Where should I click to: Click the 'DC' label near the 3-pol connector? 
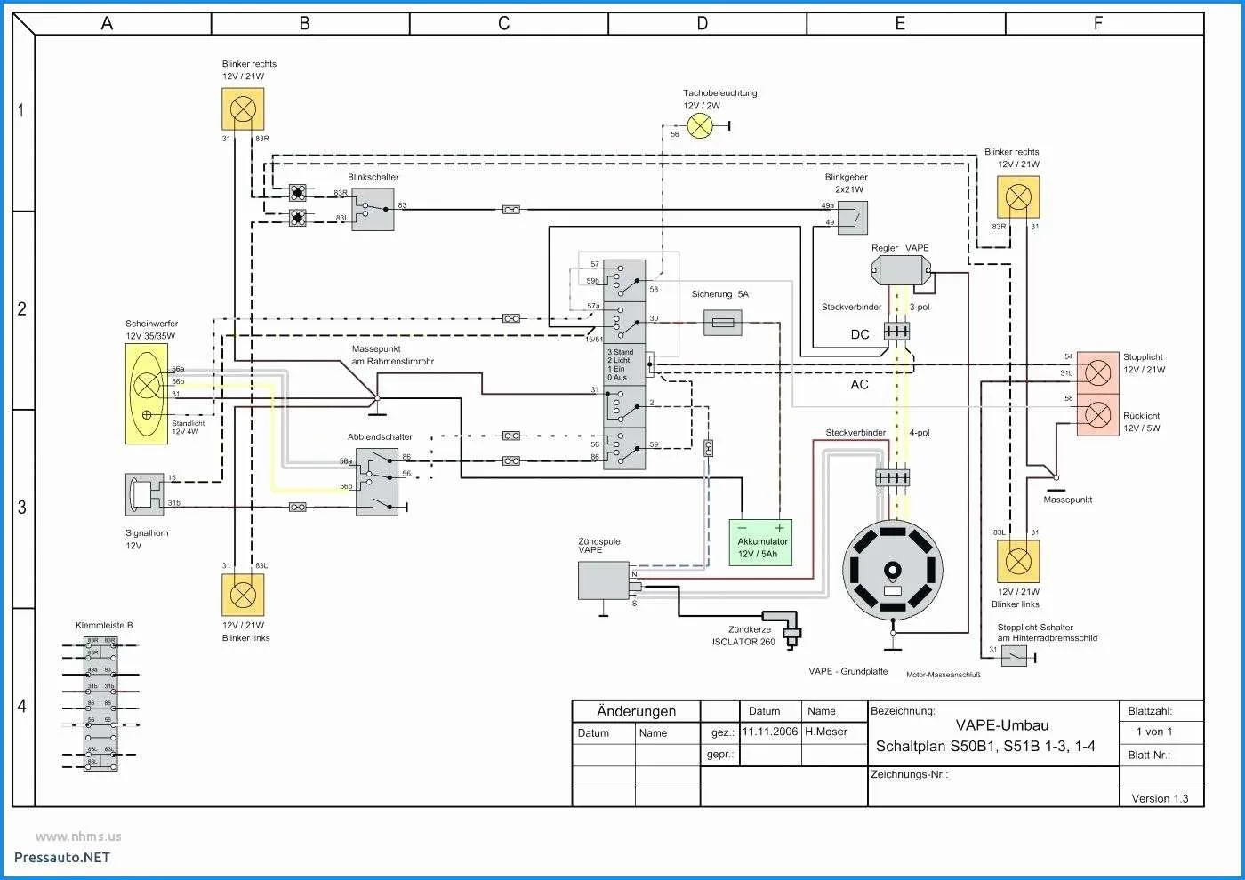click(x=860, y=335)
